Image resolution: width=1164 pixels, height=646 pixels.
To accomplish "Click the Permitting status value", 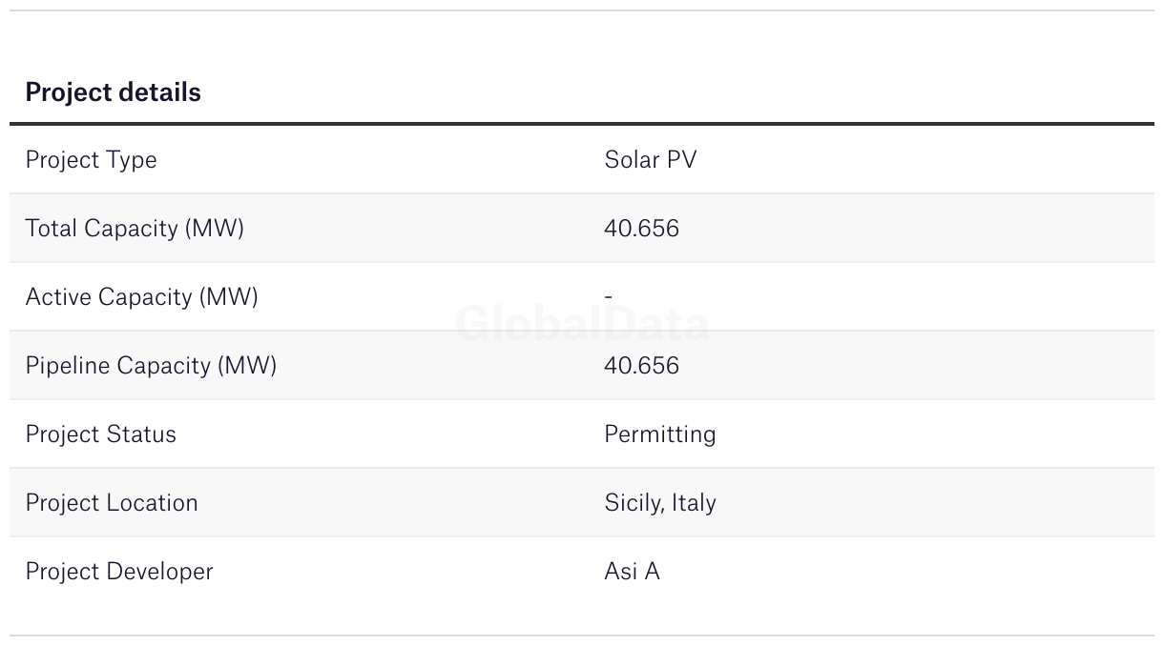I will click(659, 434).
